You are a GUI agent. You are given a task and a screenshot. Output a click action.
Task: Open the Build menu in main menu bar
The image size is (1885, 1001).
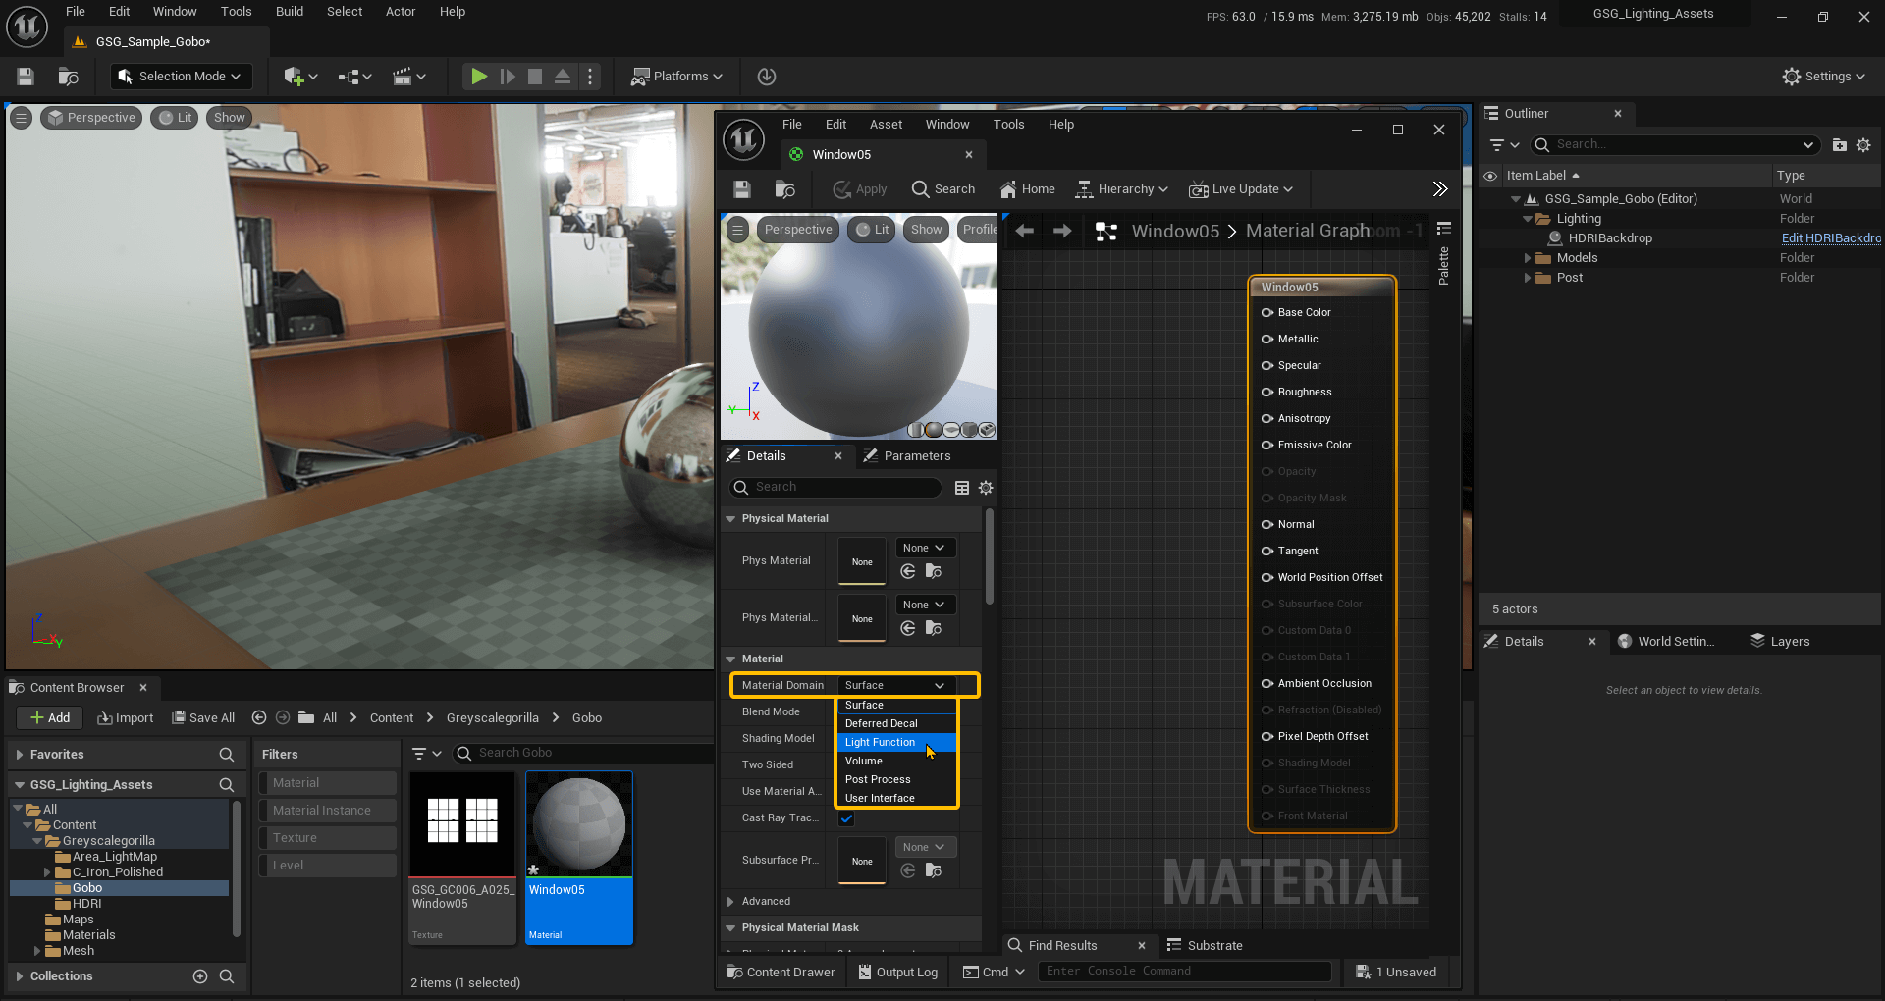click(290, 12)
